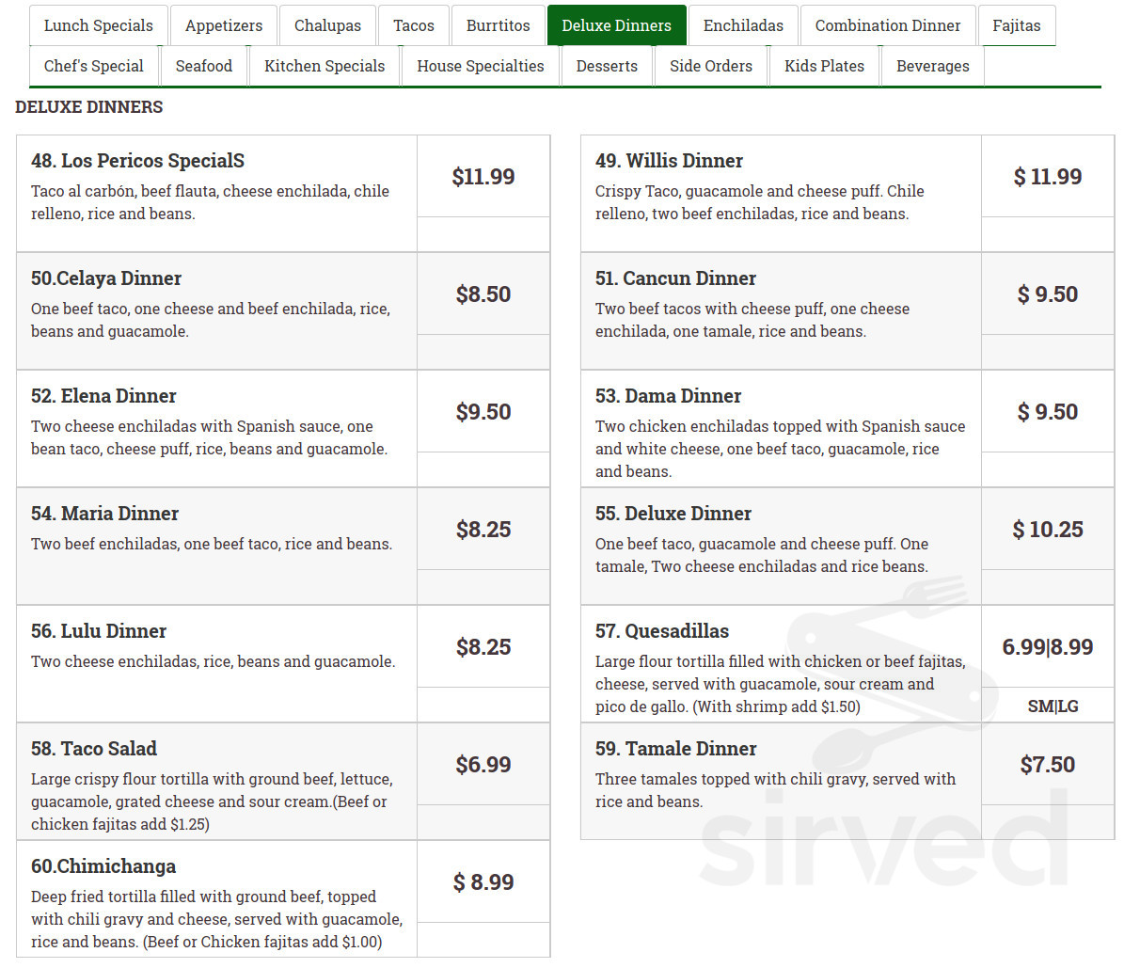This screenshot has height=968, width=1124.
Task: Select the Chalupas tab
Action: tap(327, 25)
